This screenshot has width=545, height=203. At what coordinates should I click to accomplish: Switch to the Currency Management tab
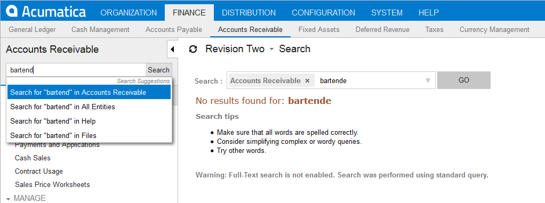494,30
